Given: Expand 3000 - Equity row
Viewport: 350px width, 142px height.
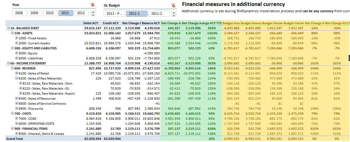Looking at the screenshot, I should coord(17,53).
